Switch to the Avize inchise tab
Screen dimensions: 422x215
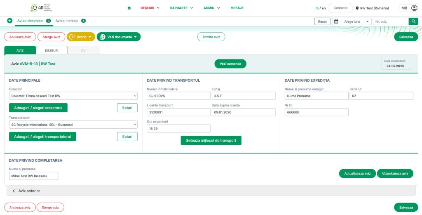pyautogui.click(x=66, y=21)
